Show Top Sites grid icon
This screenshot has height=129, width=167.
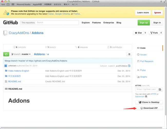coord(13,4)
